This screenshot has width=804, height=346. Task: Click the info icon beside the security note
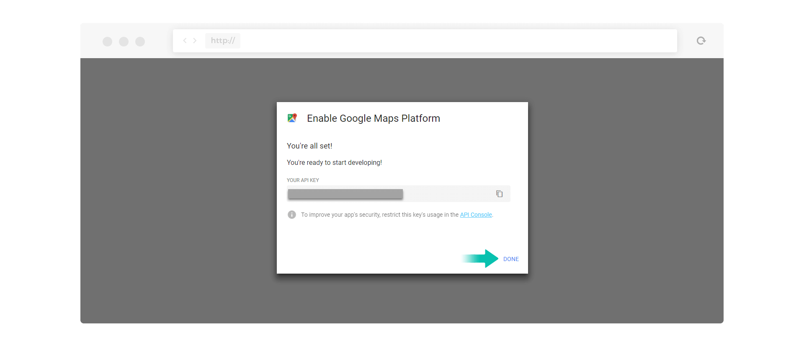(292, 215)
